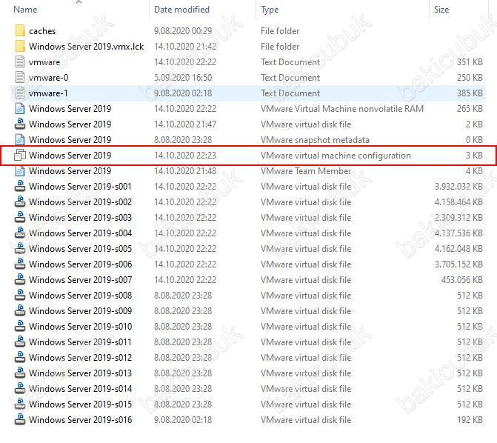Click the Windows Server 2019-s008 disk icon
The height and width of the screenshot is (443, 497).
pyautogui.click(x=20, y=295)
